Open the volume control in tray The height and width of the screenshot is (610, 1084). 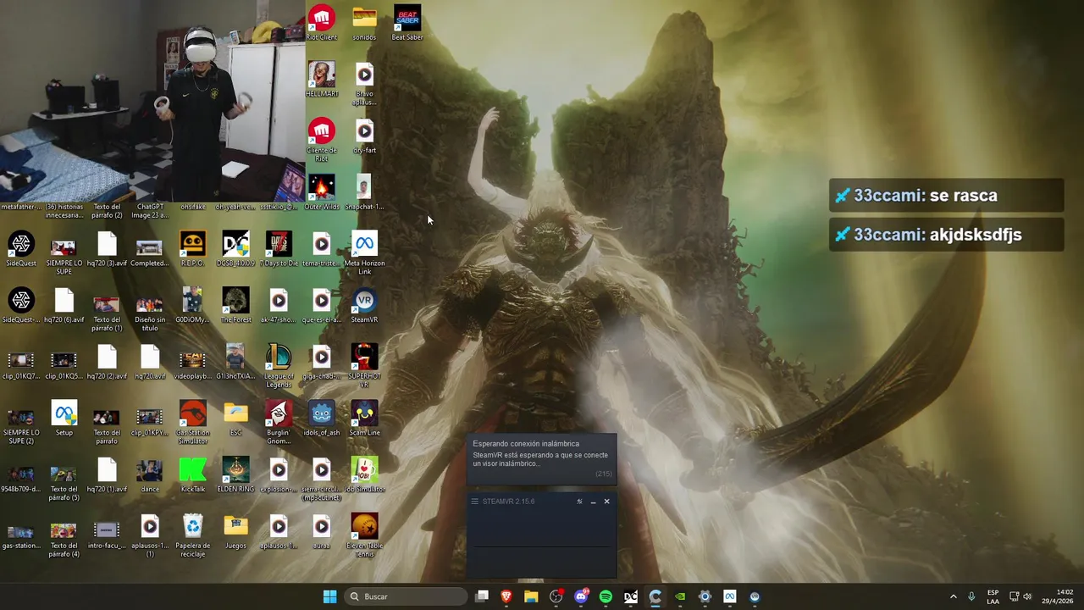tap(1027, 596)
